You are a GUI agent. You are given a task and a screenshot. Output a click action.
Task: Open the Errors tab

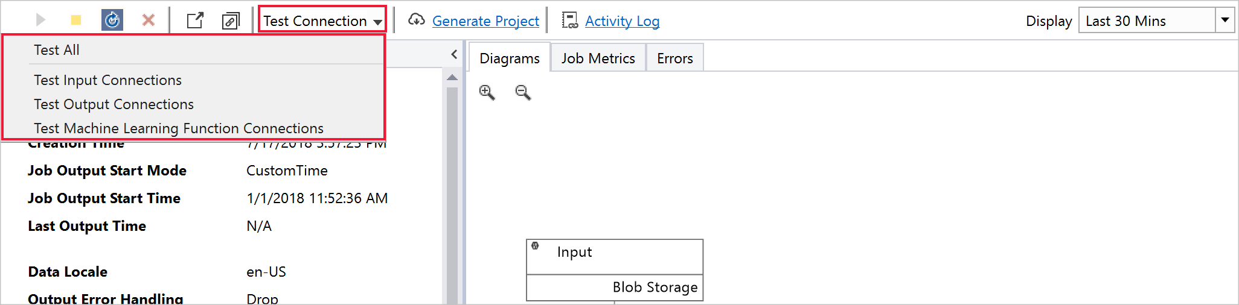tap(674, 58)
